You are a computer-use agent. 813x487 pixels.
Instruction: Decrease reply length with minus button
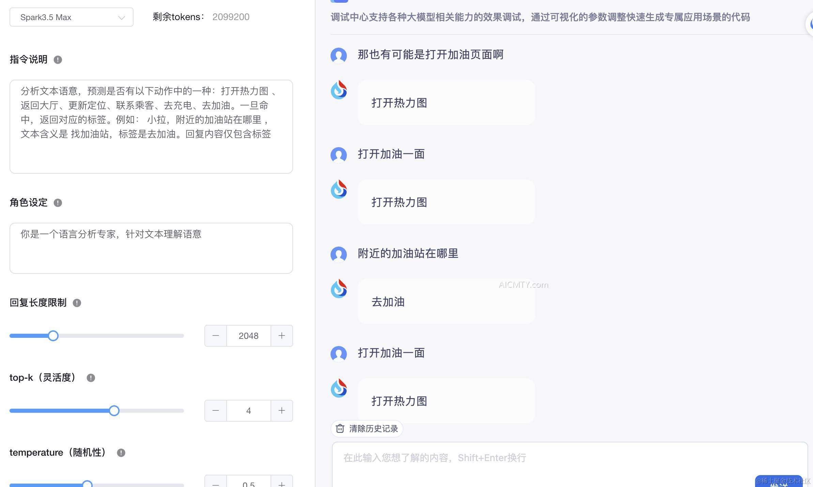point(216,336)
